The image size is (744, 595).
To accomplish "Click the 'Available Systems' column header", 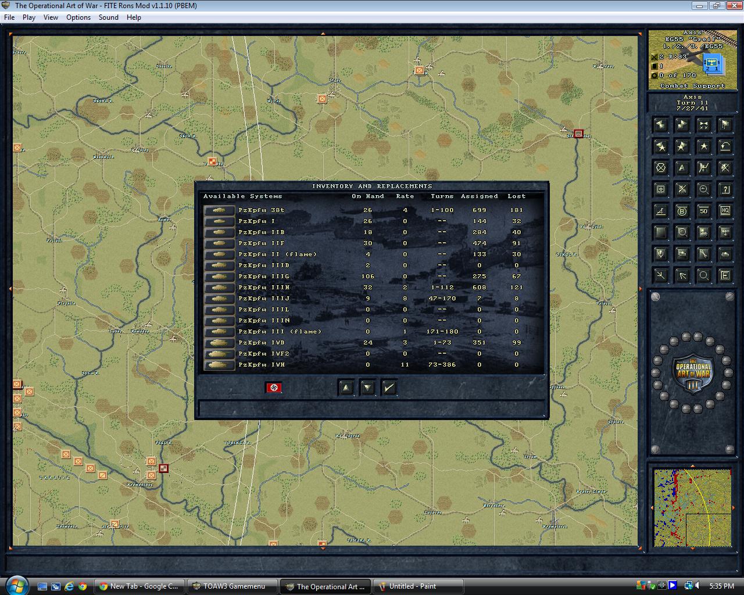I will pos(242,196).
